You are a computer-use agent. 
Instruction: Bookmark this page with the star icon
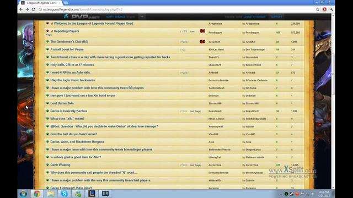coord(318,9)
